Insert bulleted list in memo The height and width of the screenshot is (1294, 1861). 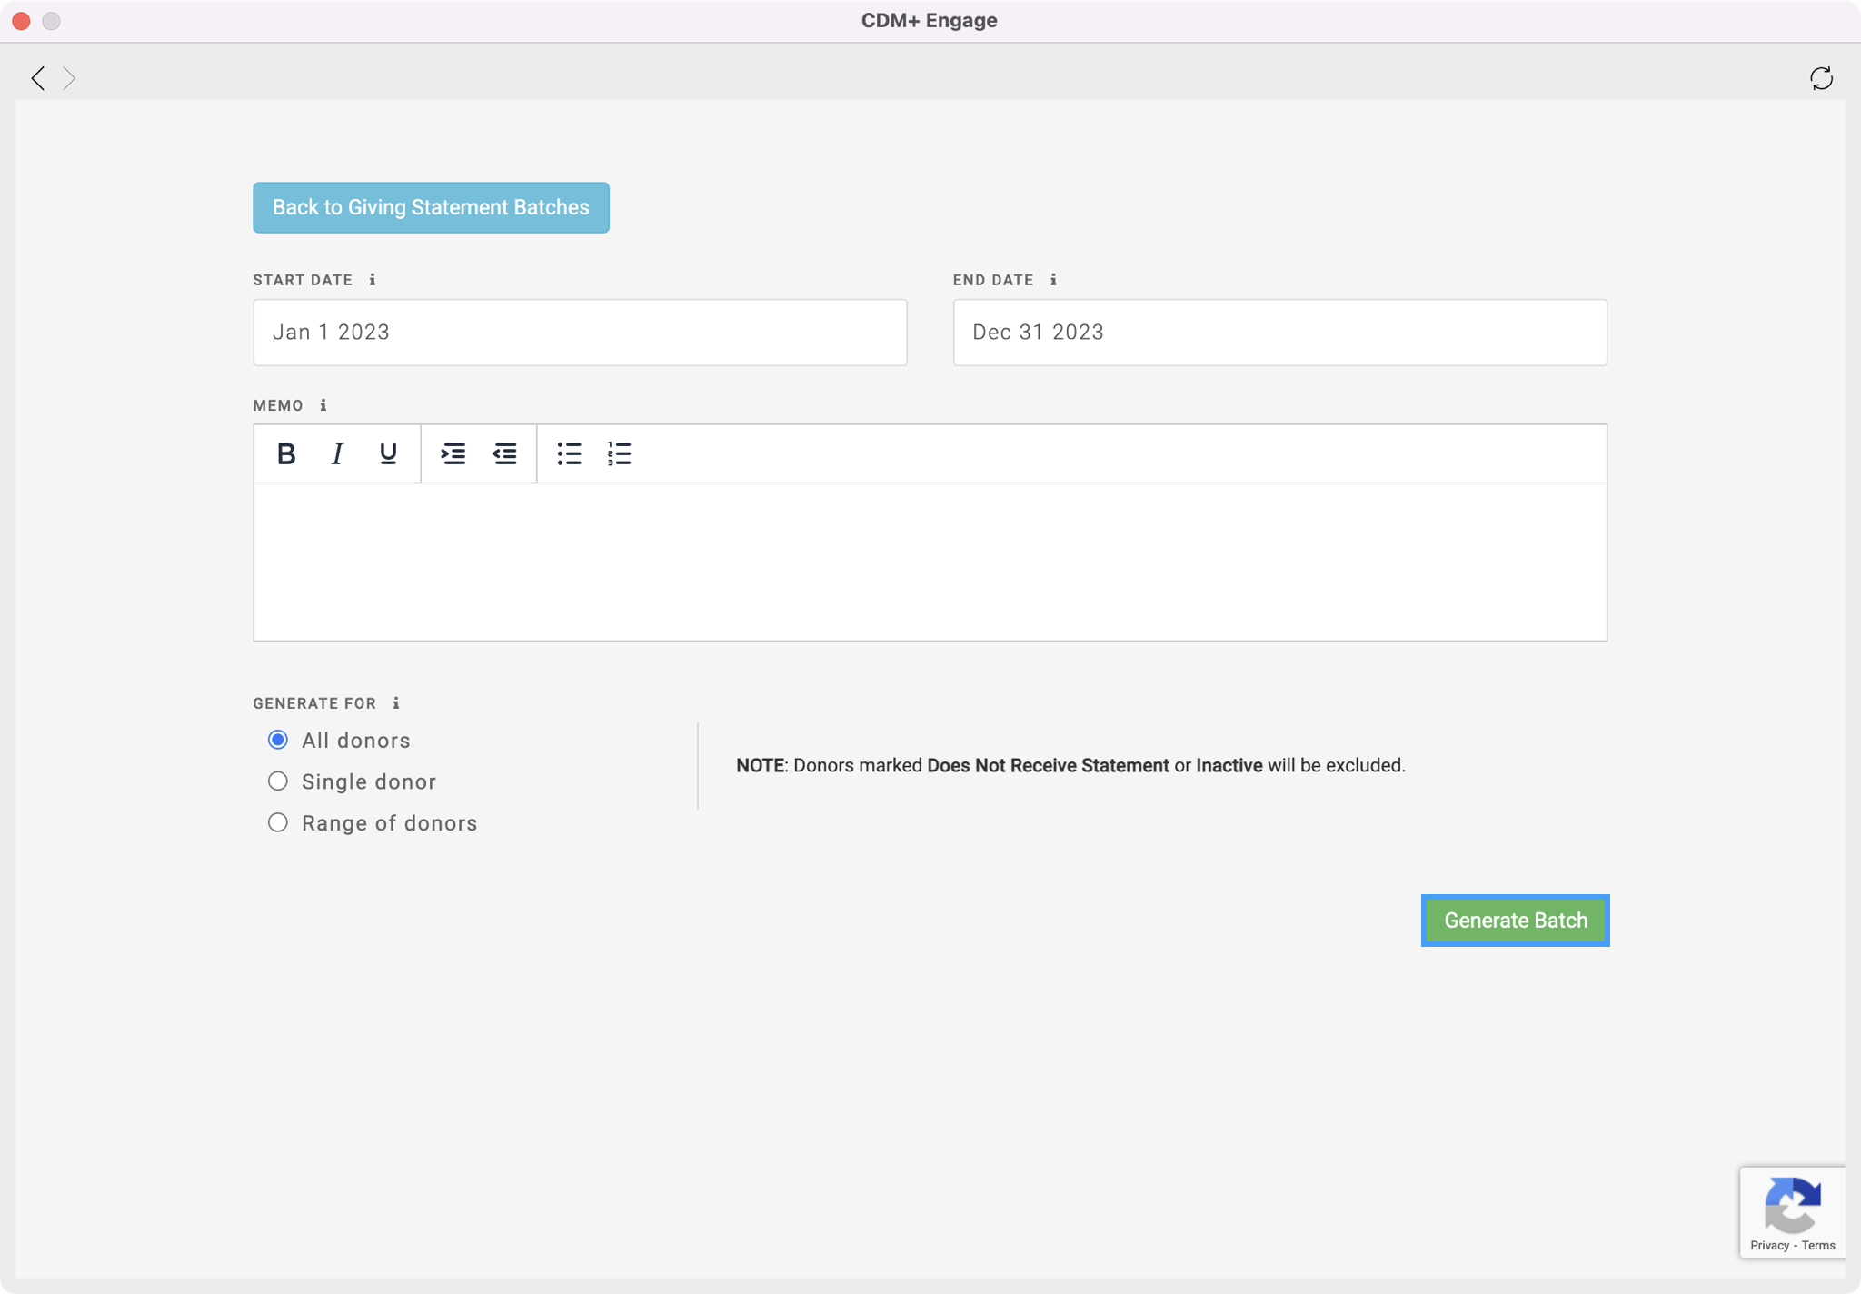click(569, 453)
